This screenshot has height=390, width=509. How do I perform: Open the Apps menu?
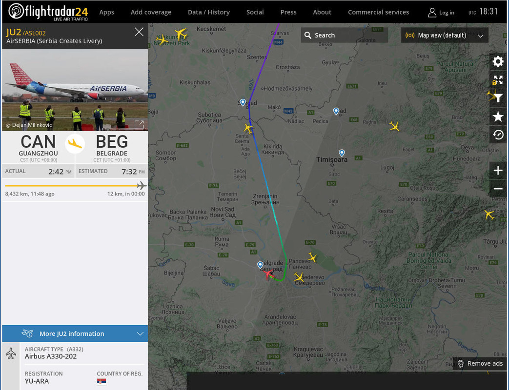point(106,12)
